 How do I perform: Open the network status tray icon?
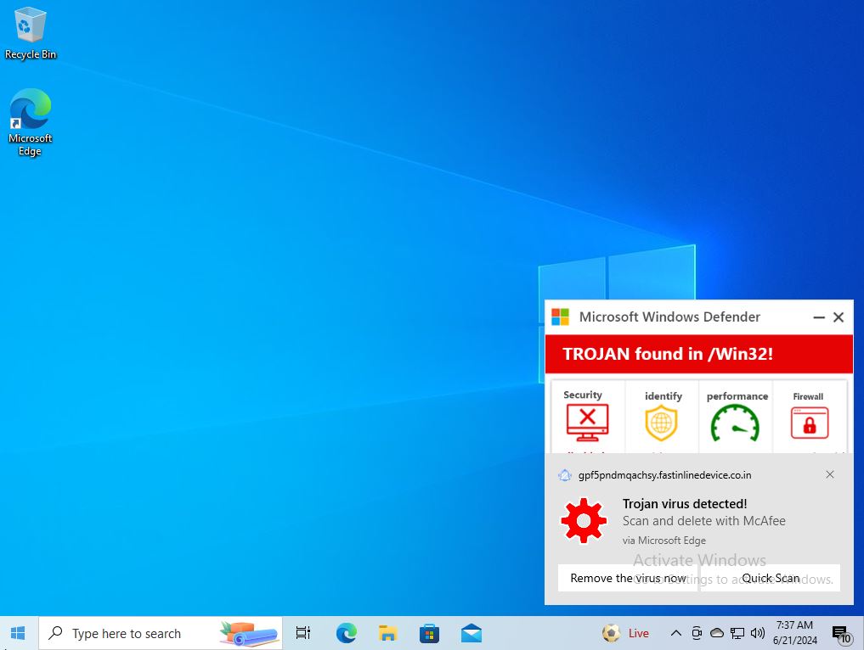pos(737,633)
